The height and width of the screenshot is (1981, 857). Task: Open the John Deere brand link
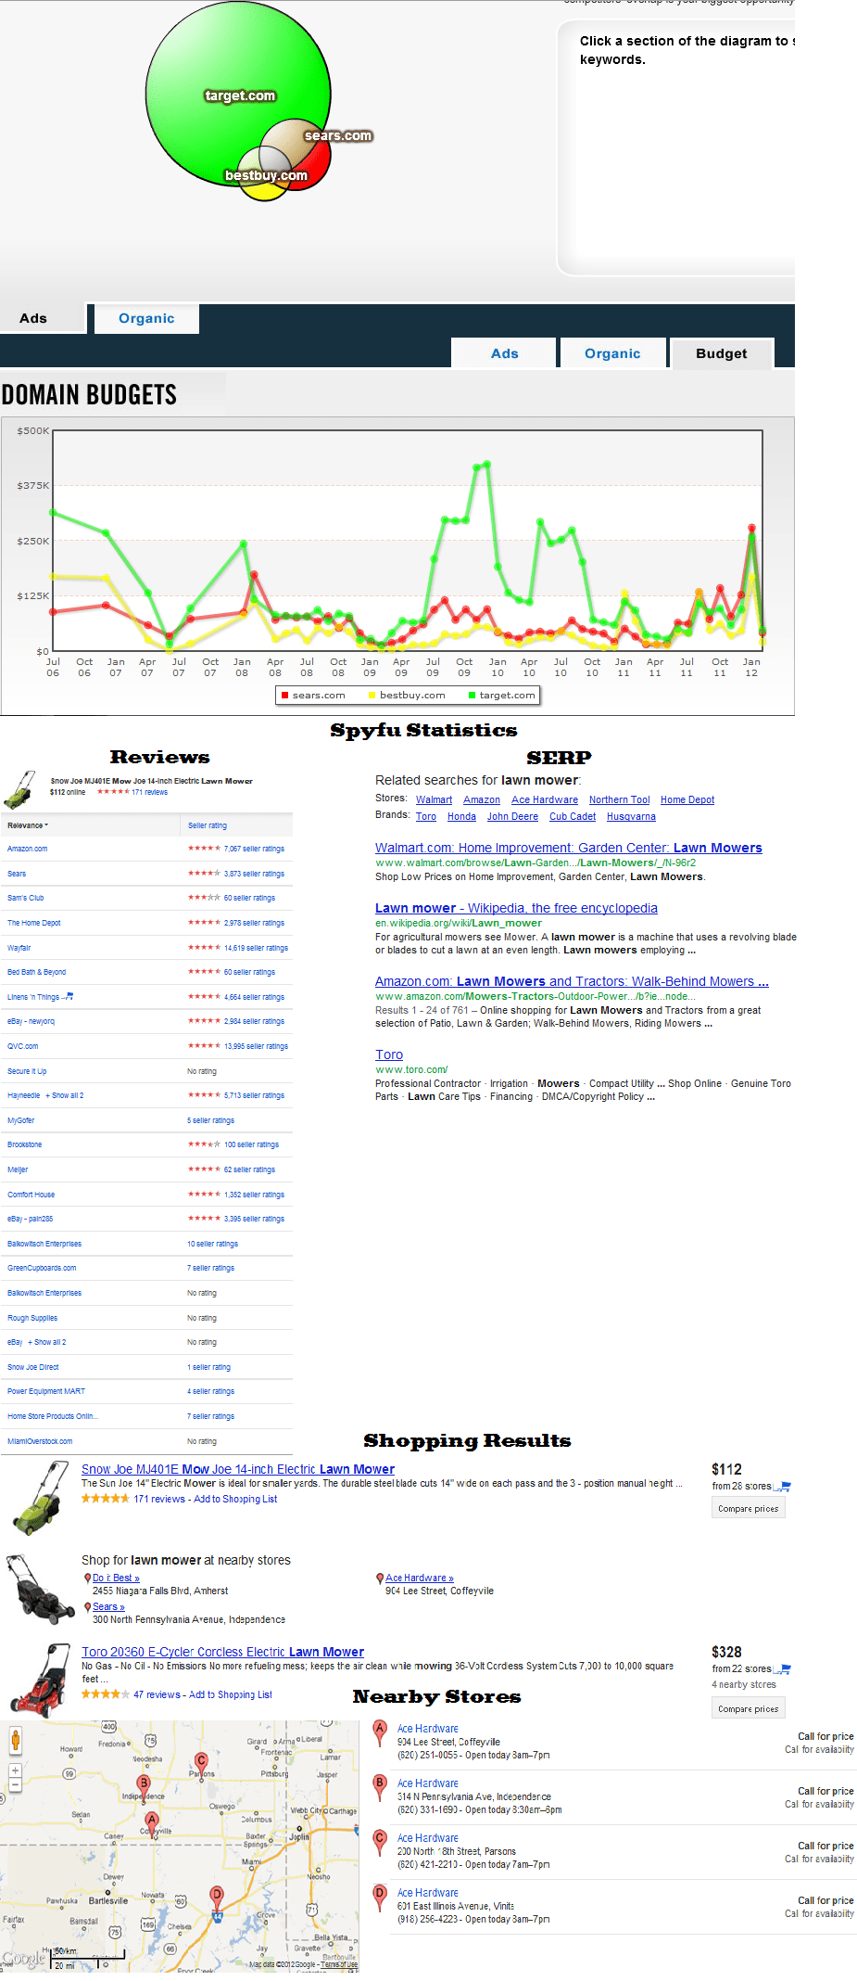512,816
